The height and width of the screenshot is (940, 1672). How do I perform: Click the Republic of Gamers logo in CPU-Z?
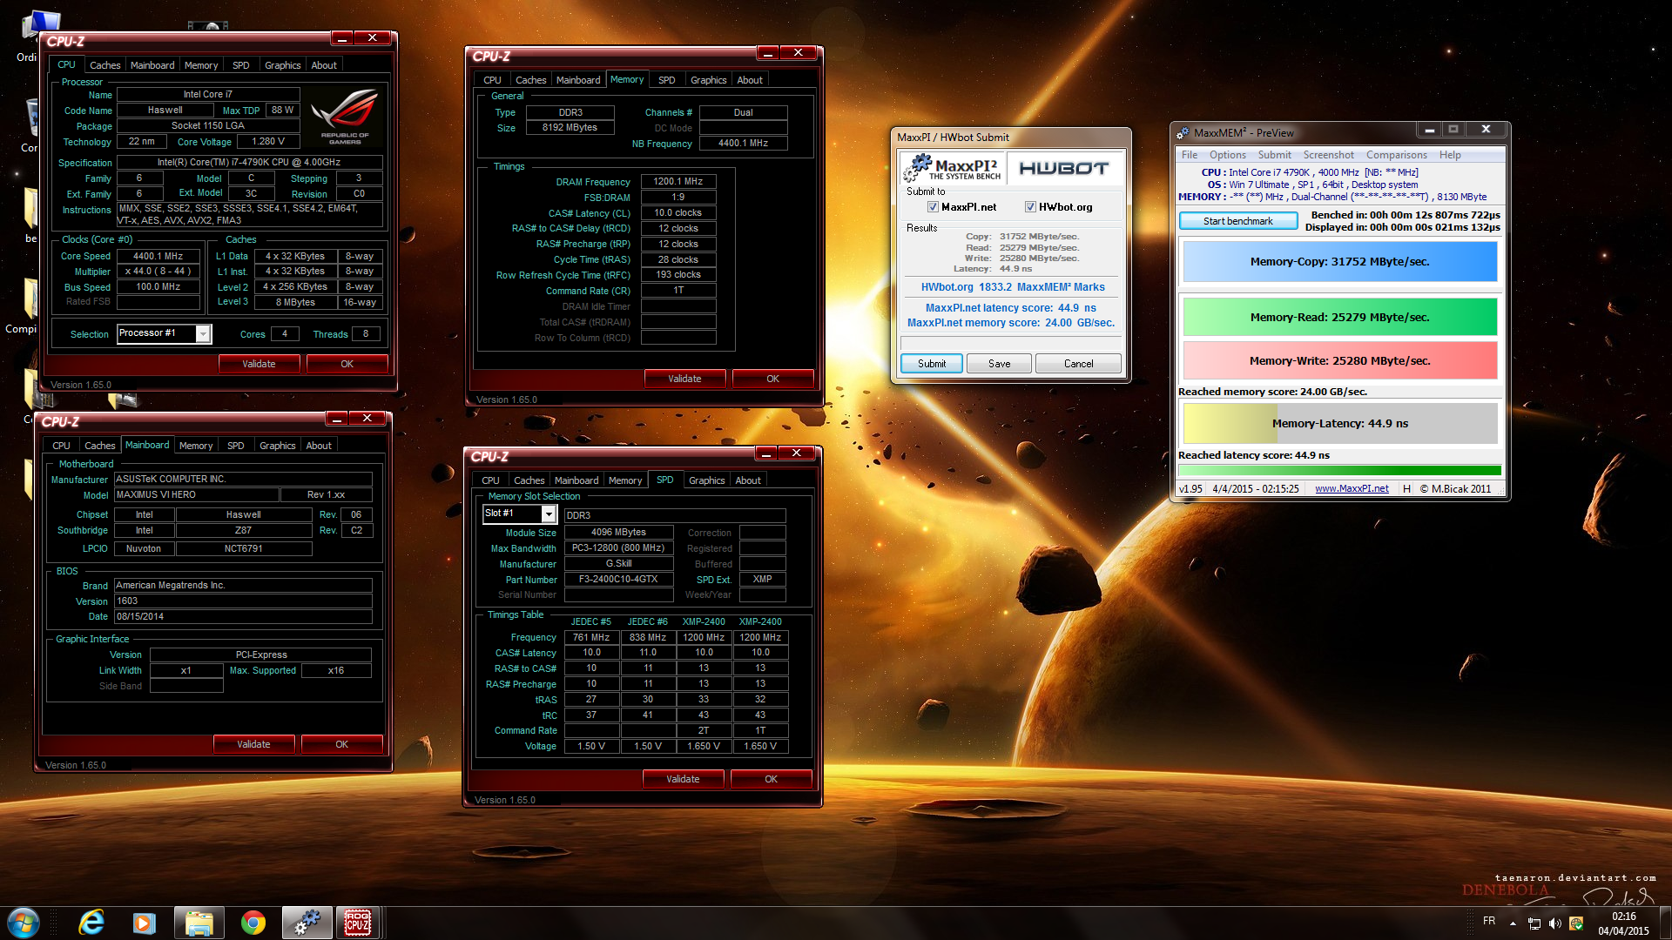click(345, 117)
